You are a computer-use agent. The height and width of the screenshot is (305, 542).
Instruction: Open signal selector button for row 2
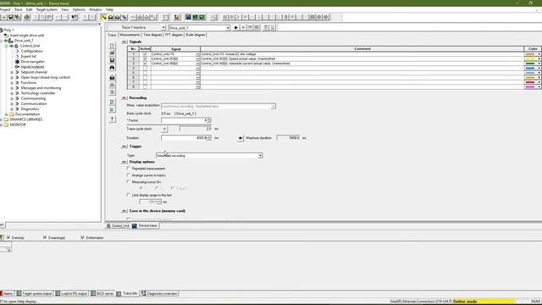(197, 59)
